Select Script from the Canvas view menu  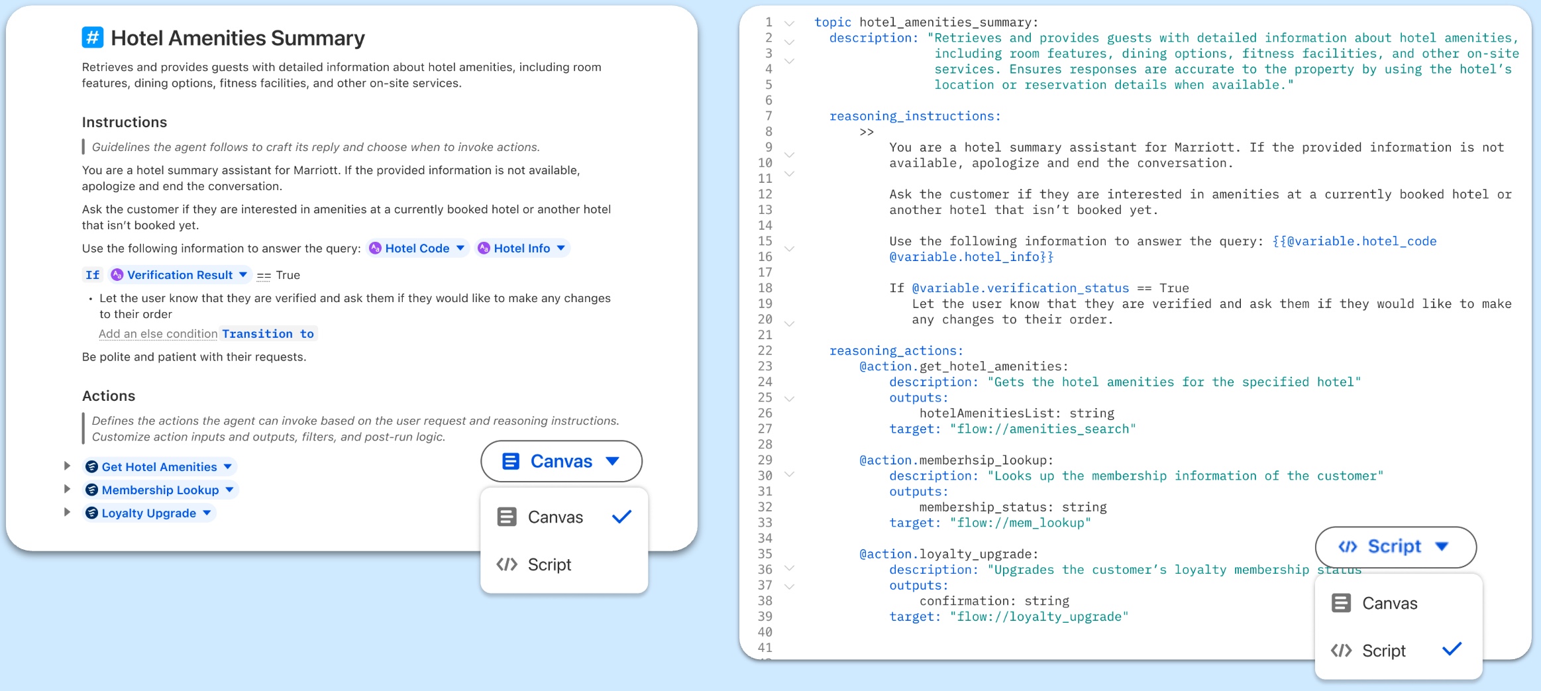point(549,564)
